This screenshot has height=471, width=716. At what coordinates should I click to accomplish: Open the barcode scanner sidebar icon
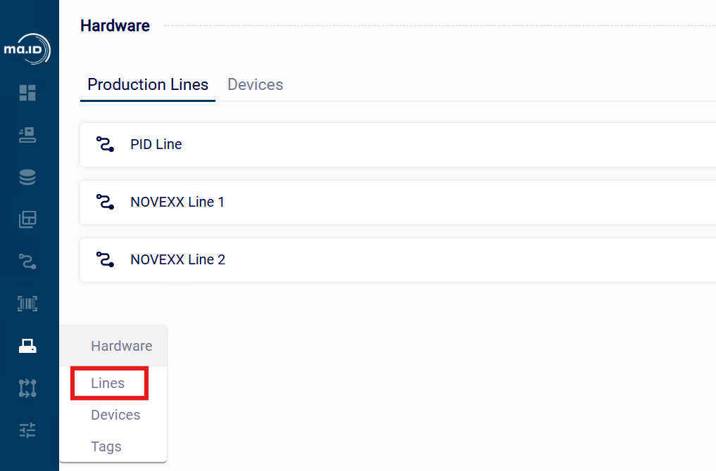(27, 304)
